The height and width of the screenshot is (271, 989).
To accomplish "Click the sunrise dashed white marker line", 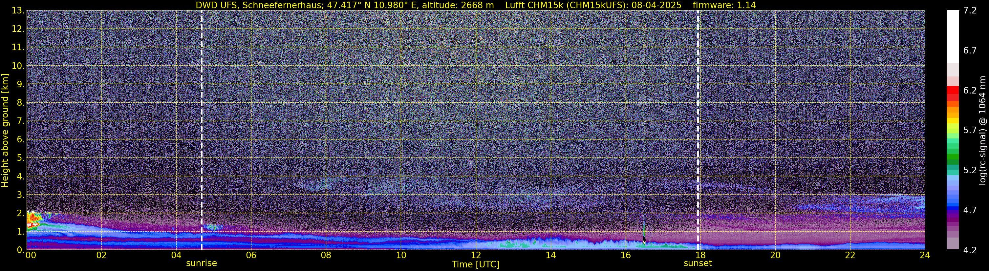I will [x=202, y=130].
